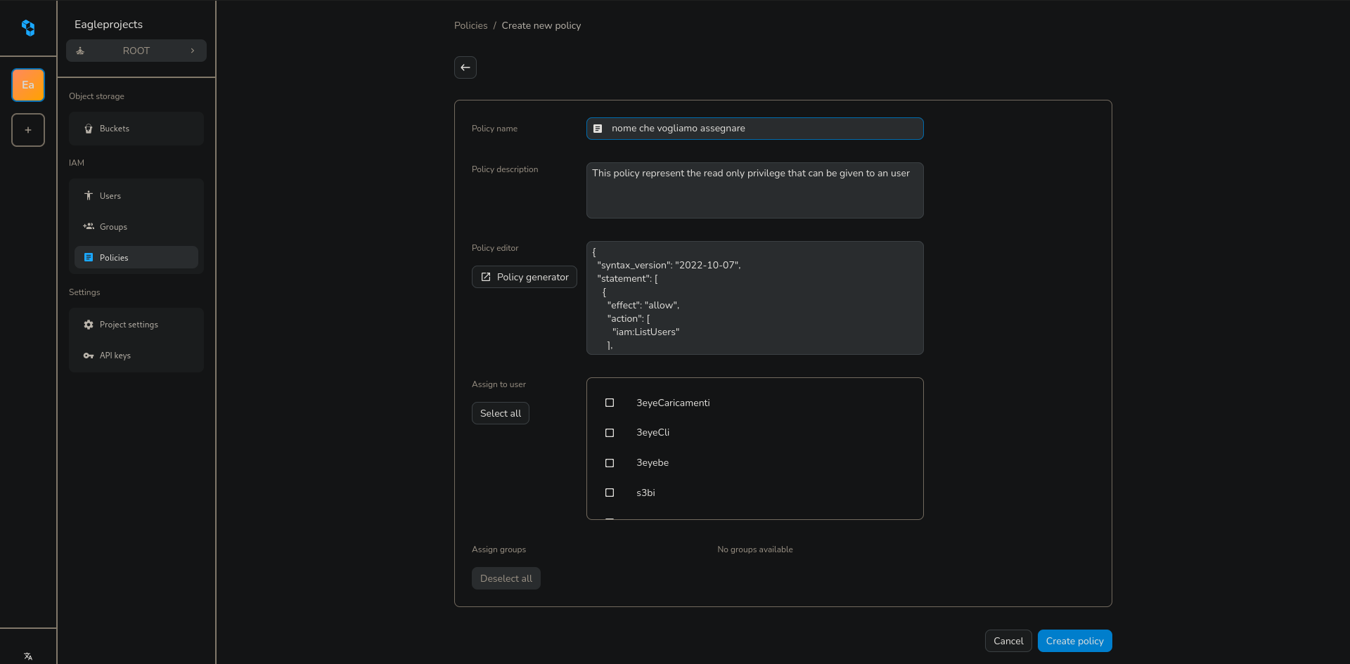The width and height of the screenshot is (1350, 664).
Task: Click the API keys key icon
Action: (89, 356)
